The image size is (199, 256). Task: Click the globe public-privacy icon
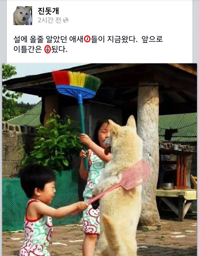[66, 20]
